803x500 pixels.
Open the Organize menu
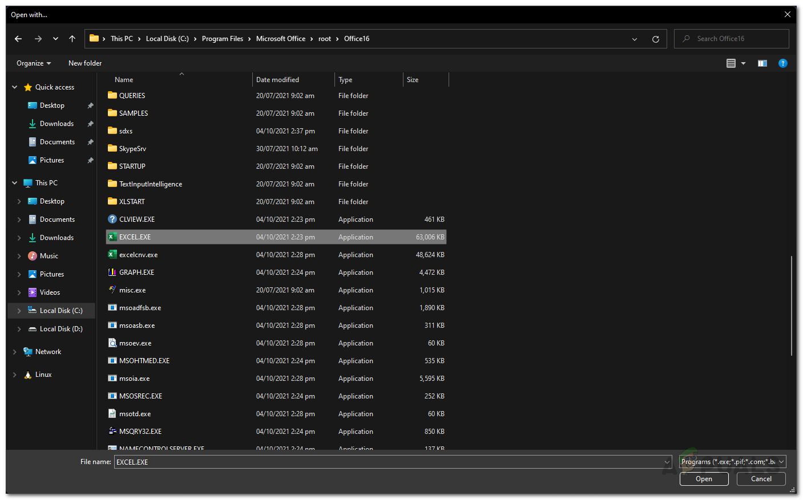34,63
